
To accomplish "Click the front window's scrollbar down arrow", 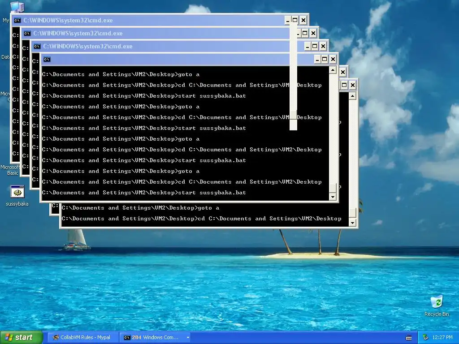I will coord(333,197).
